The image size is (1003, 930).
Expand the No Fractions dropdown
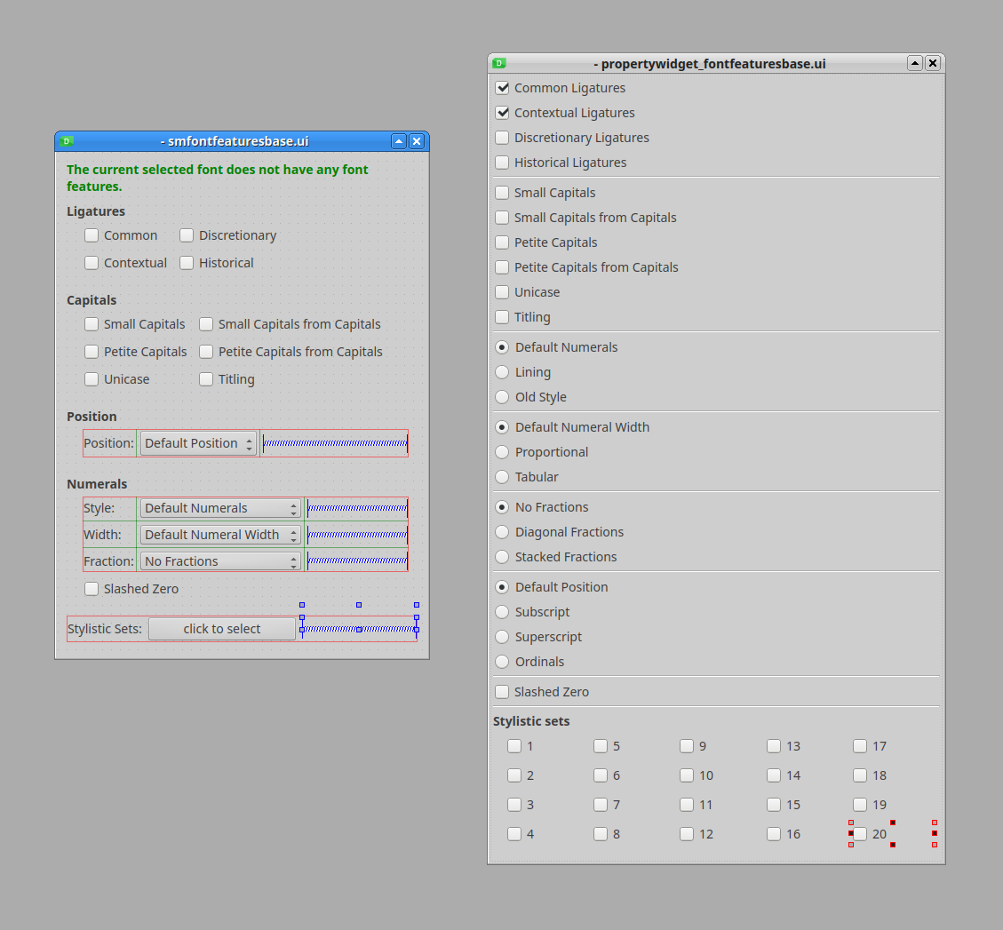220,561
